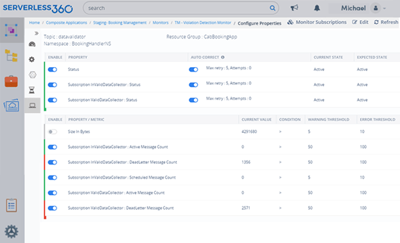
Task: Open TM - Violation Detection Monitor breadcrumb
Action: point(203,23)
